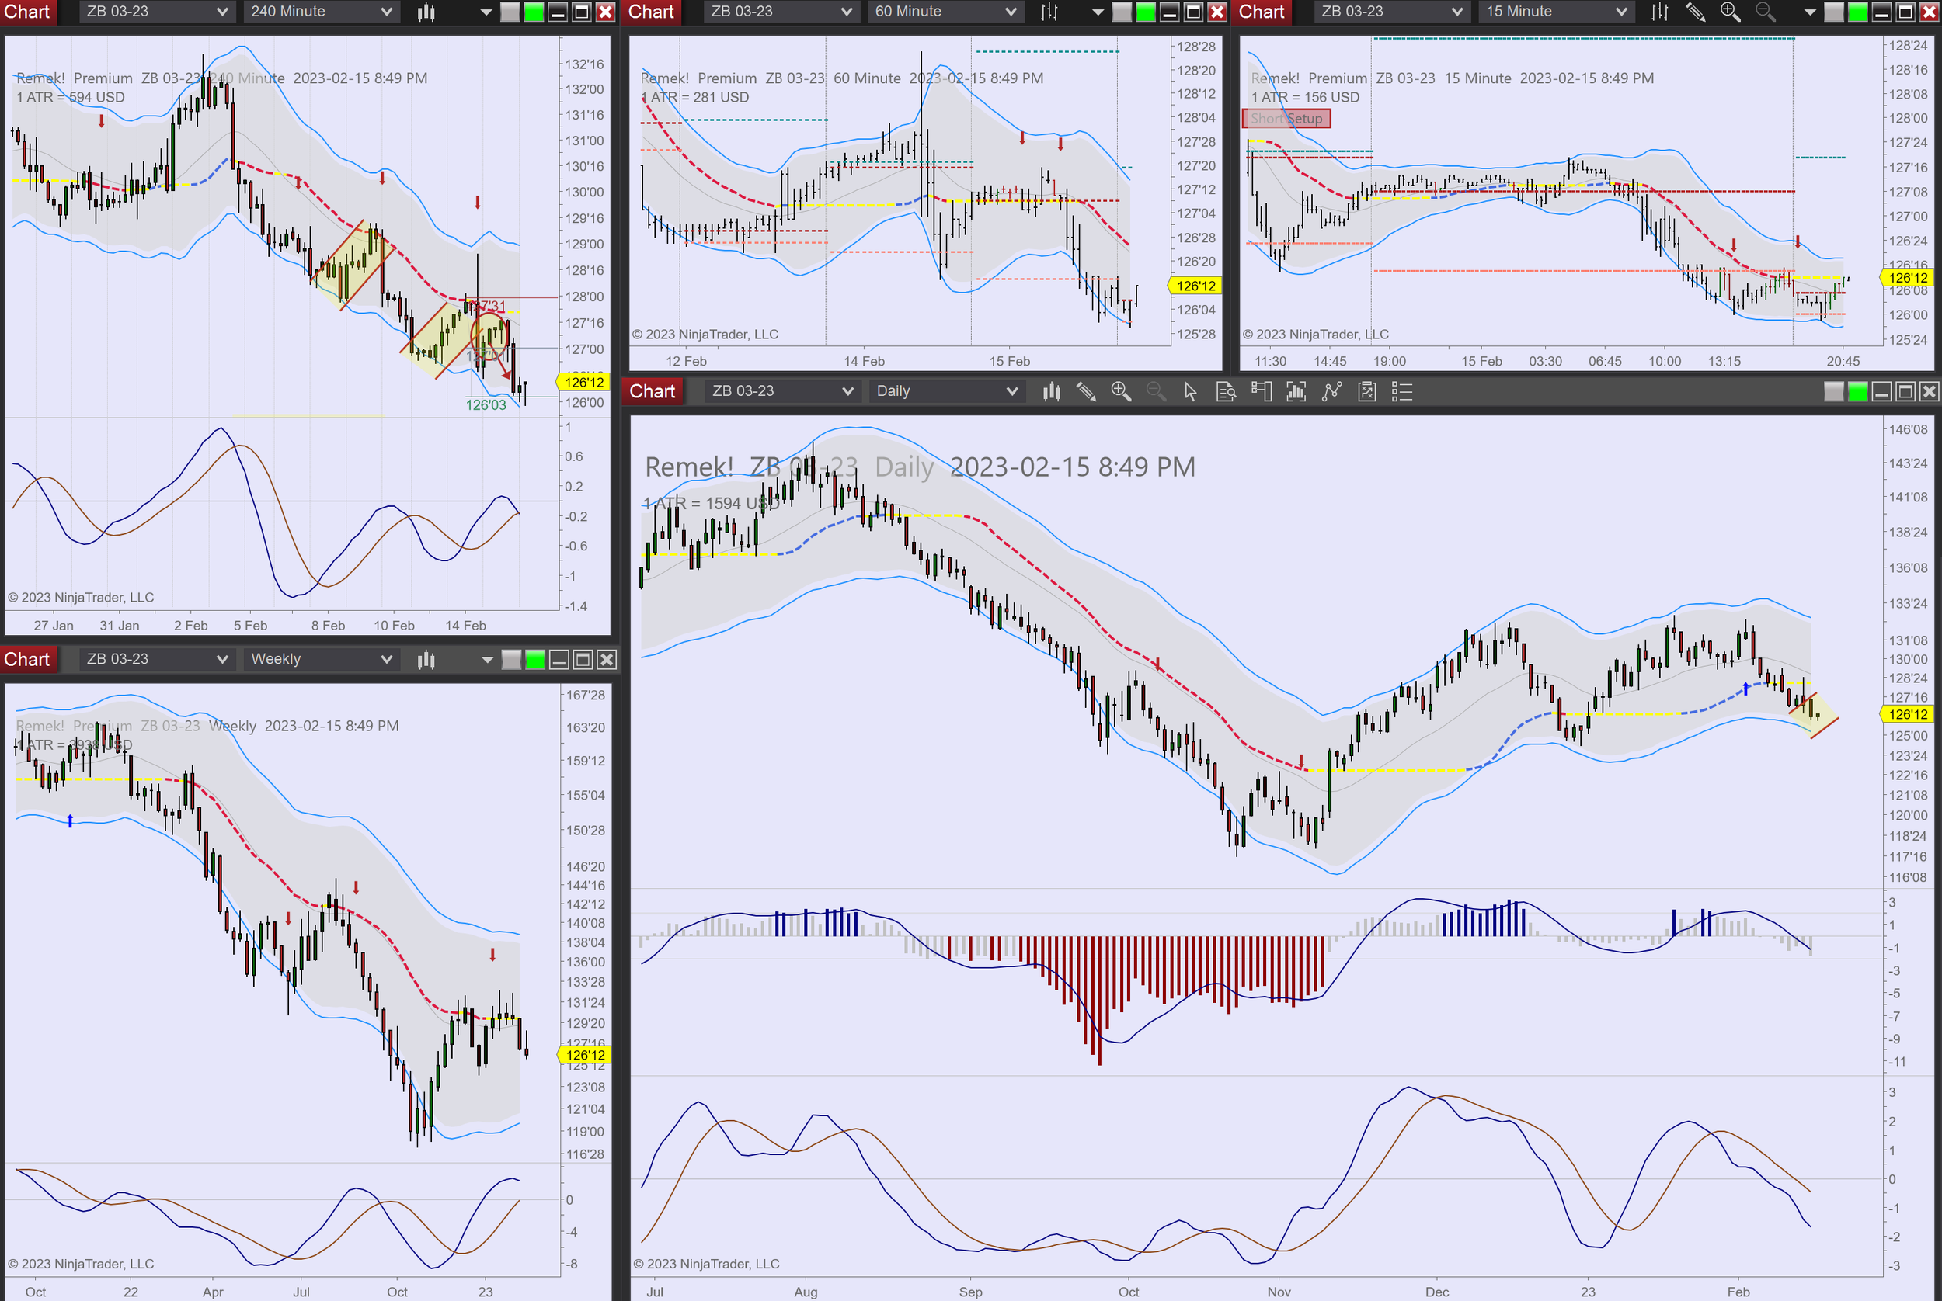Select the cursor pointer tool in Daily chart

1190,392
